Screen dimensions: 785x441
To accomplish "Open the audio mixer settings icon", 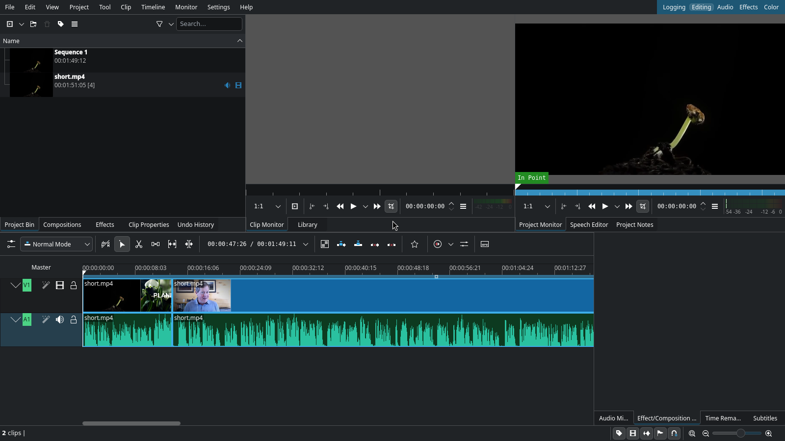I will point(464,244).
